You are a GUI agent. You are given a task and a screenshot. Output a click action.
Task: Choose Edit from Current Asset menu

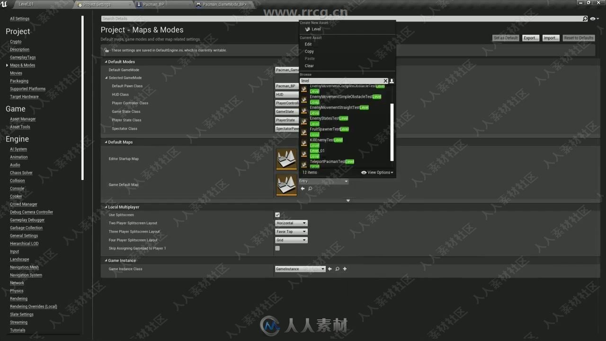308,44
